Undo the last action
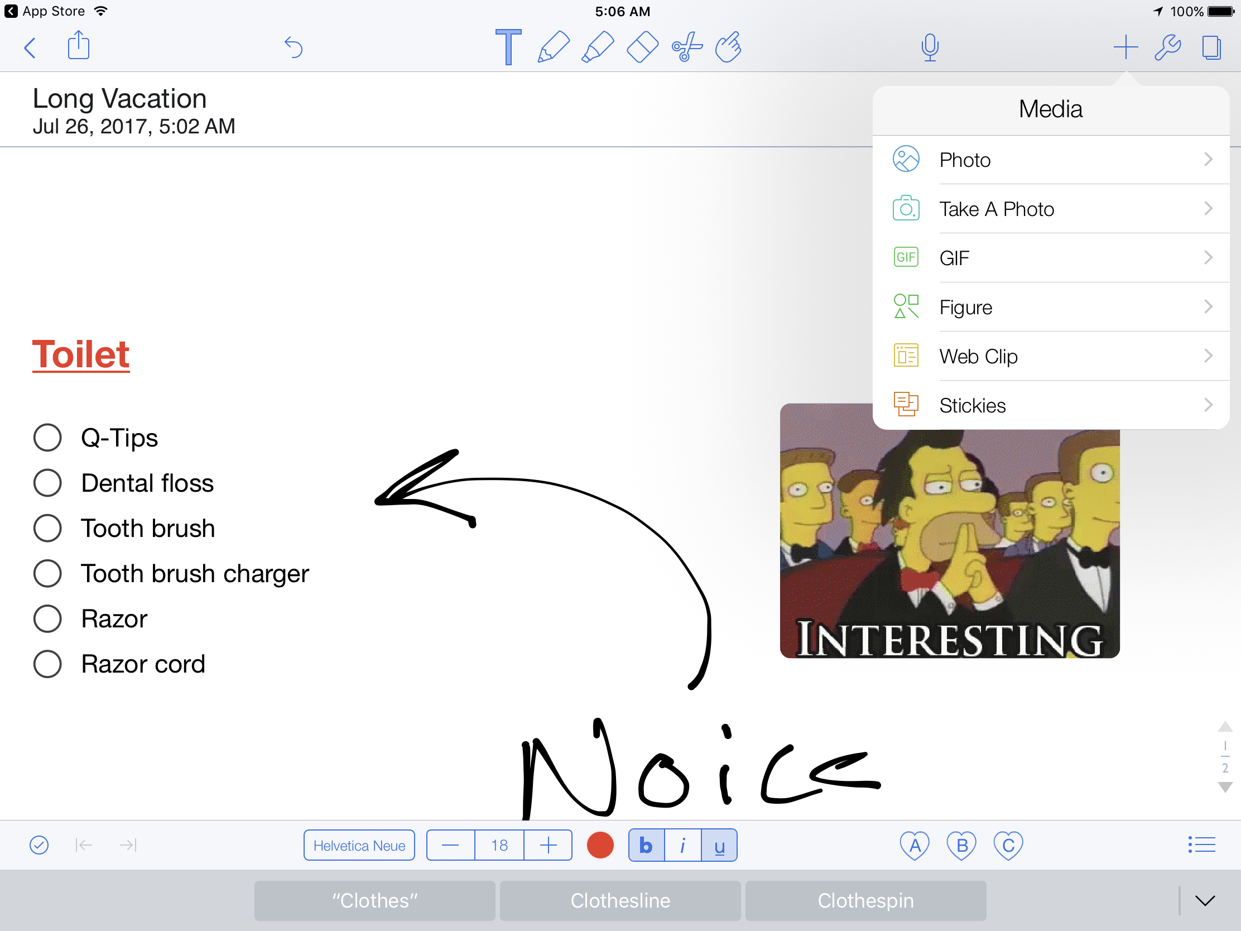 (293, 47)
